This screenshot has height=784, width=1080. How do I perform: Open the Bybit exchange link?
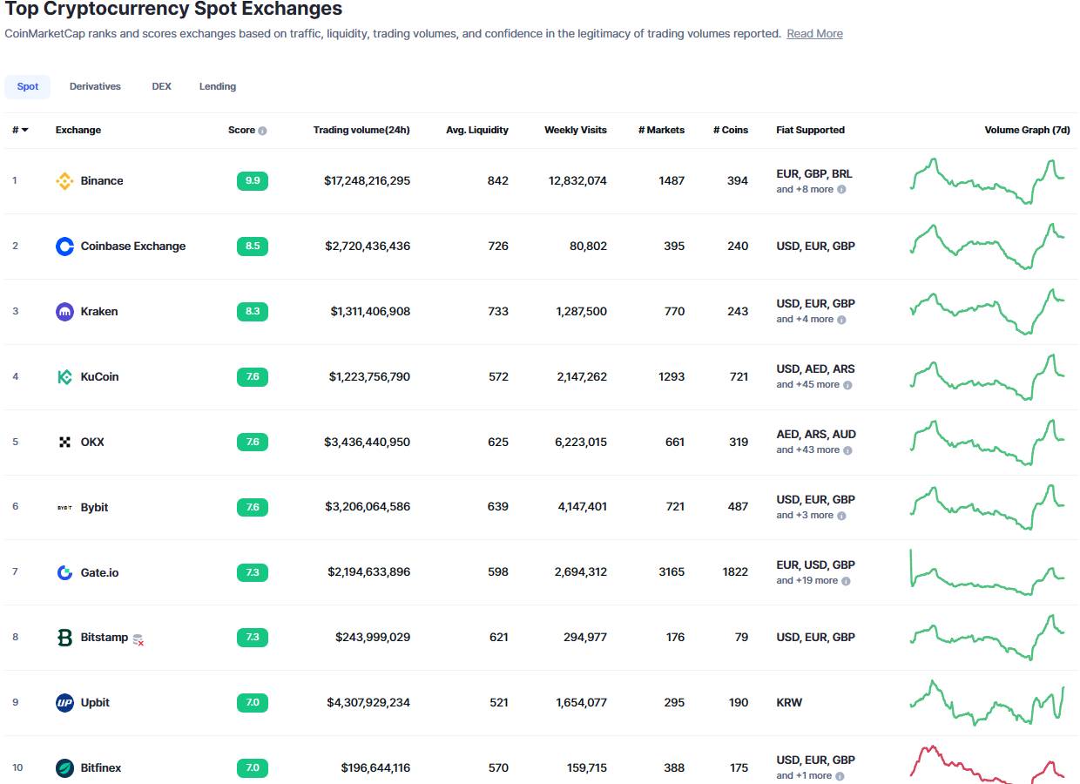[94, 507]
